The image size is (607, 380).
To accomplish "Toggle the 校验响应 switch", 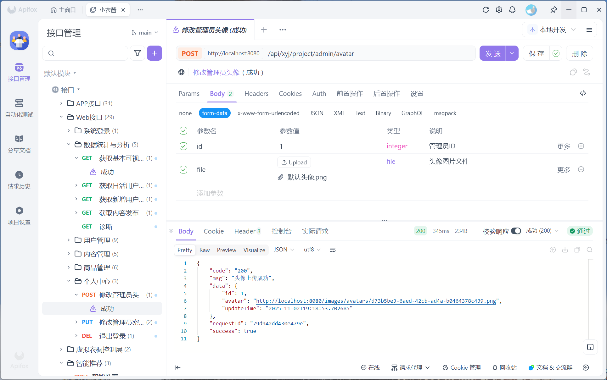I will pyautogui.click(x=516, y=231).
